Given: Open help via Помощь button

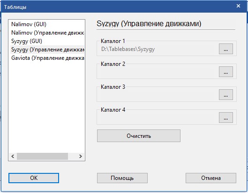Looking at the screenshot, I should (122, 178).
